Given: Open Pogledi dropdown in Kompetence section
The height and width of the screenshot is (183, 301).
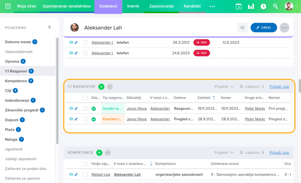Looking at the screenshot, I should tap(224, 153).
